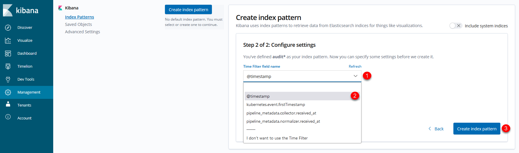This screenshot has height=153, width=519.
Task: Go to Tenants in sidebar
Action: [24, 105]
